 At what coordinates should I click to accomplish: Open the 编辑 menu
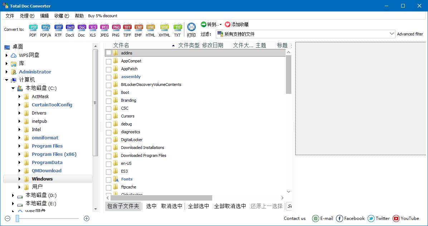[44, 16]
